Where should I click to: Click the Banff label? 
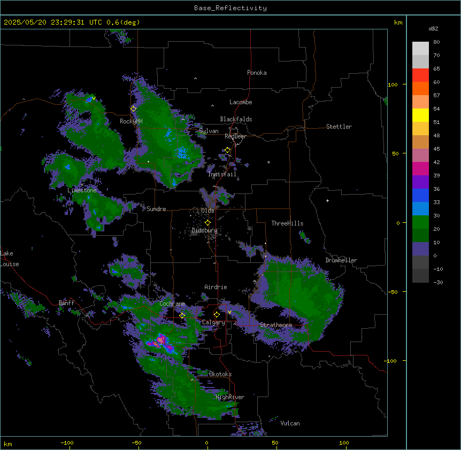point(66,303)
